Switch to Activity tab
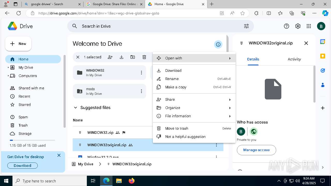Viewport: 331px width, 186px height. [294, 59]
